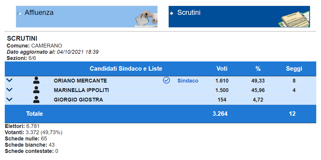The width and height of the screenshot is (321, 160).
Task: Click the Sindaco label link
Action: [x=188, y=81]
